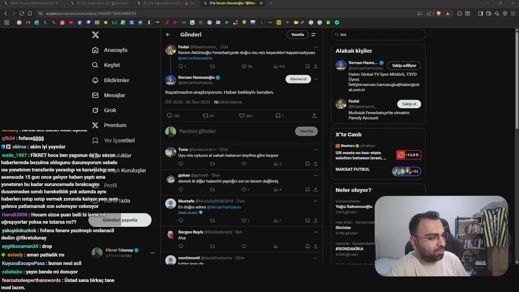
Task: Open Grok from sidebar
Action: pos(104,110)
